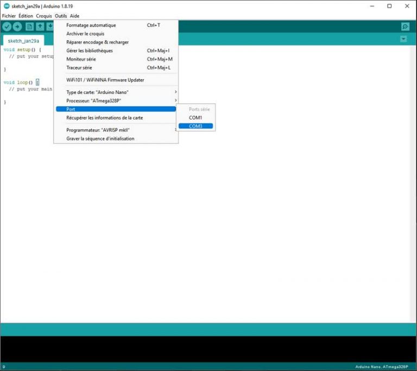The height and width of the screenshot is (371, 417).
Task: Choose Moniteur série from the menu
Action: pos(81,59)
